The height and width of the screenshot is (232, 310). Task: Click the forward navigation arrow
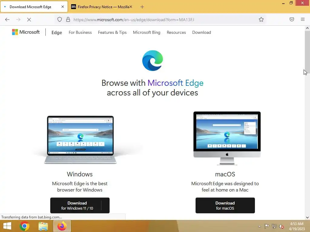pyautogui.click(x=18, y=20)
